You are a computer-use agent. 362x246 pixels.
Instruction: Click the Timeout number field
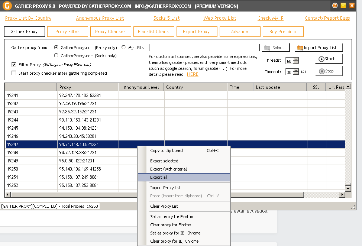click(x=289, y=72)
